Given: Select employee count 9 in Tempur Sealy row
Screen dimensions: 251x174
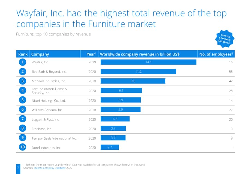Looking at the screenshot, I should tap(232, 138).
